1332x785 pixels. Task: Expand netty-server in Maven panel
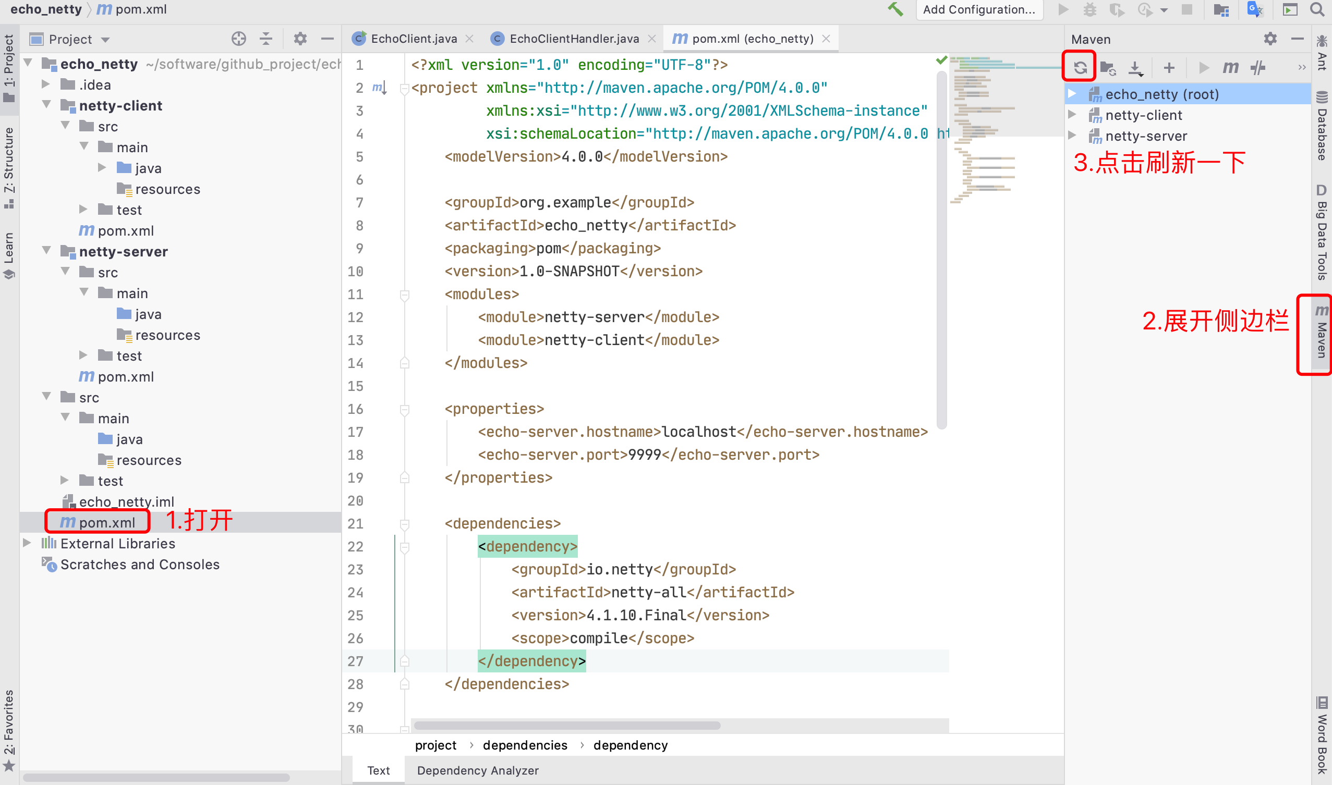[1073, 136]
